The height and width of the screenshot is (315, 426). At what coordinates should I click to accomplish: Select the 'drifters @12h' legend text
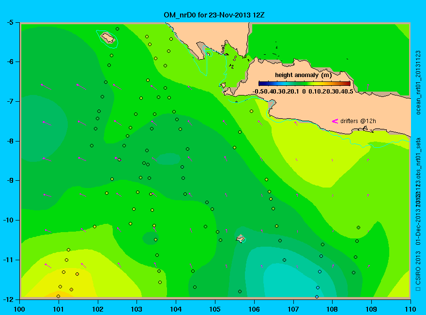tap(358, 121)
